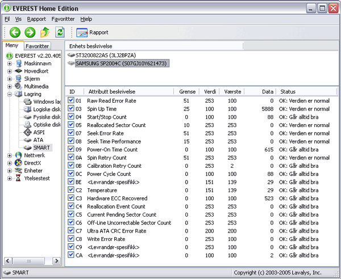Go back with the green left arrow
This screenshot has width=341, height=279.
pos(15,32)
